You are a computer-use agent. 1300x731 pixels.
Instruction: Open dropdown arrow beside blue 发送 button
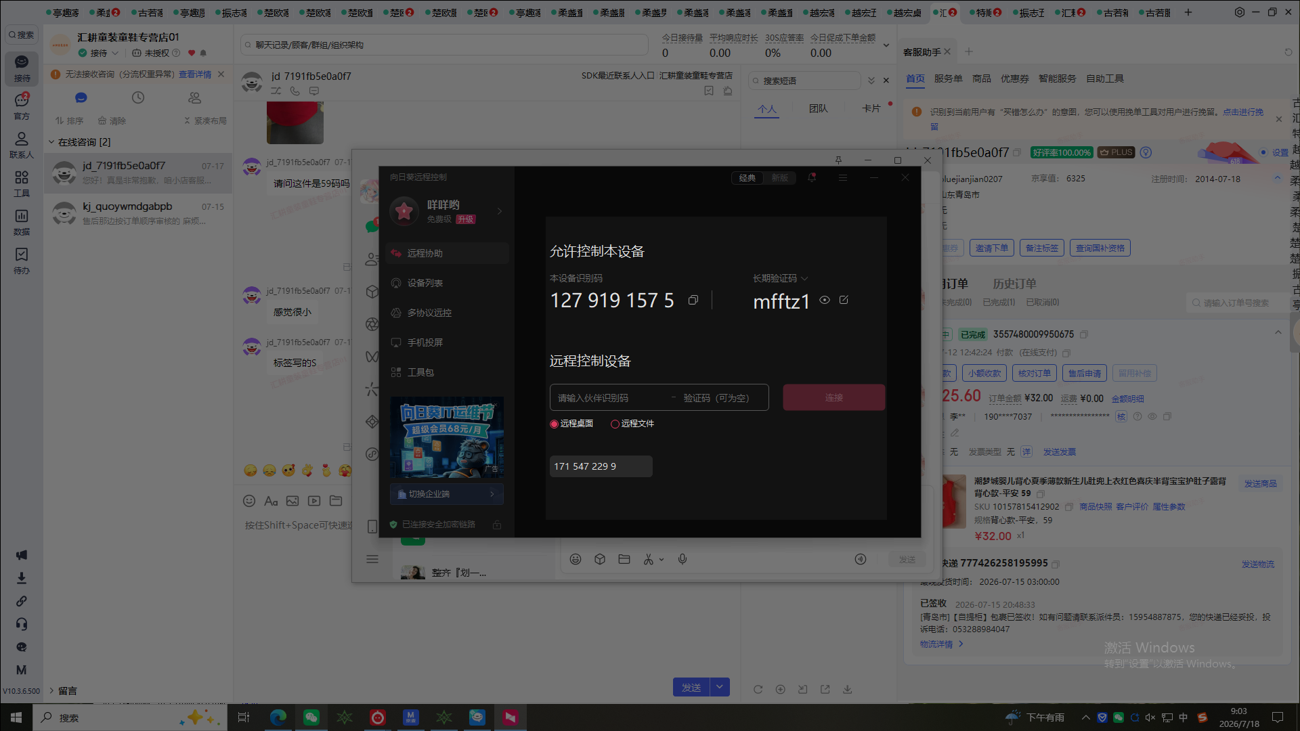[x=720, y=687]
